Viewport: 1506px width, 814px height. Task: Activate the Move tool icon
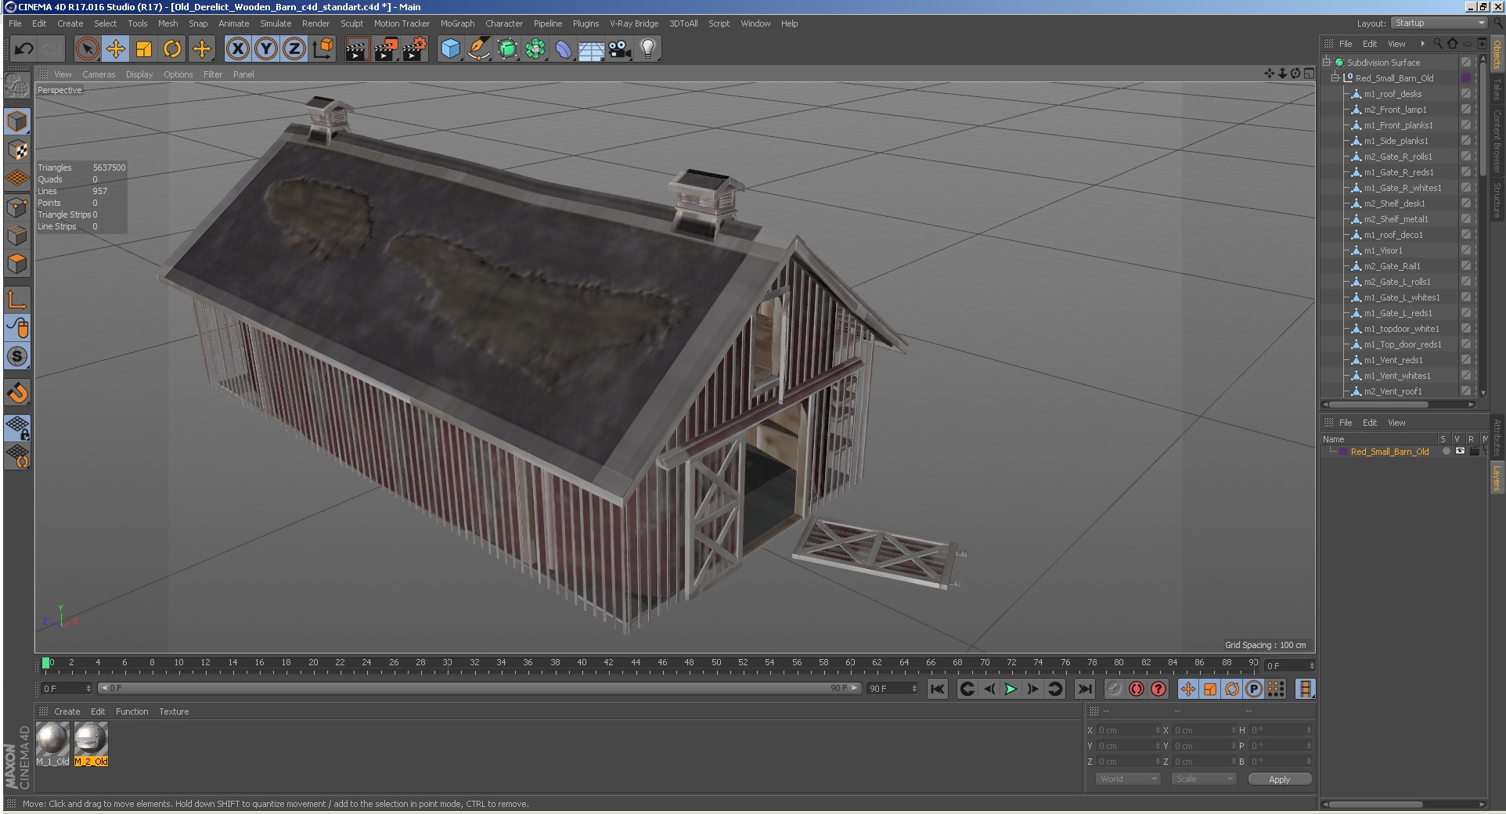point(116,49)
